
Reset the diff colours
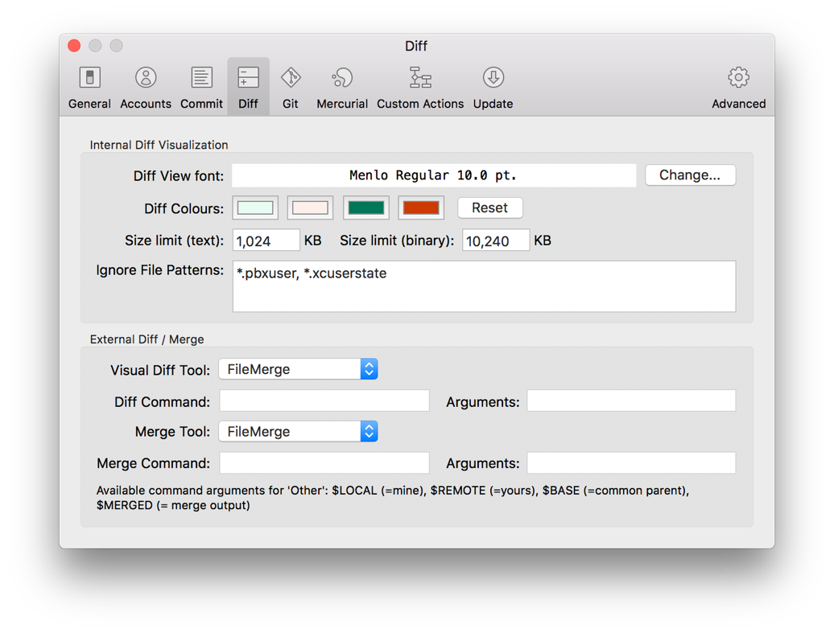490,208
